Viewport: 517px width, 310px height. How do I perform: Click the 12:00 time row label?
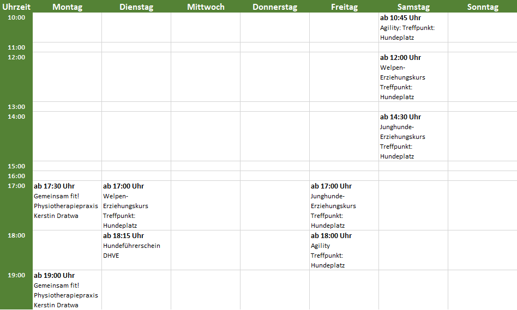(x=16, y=57)
